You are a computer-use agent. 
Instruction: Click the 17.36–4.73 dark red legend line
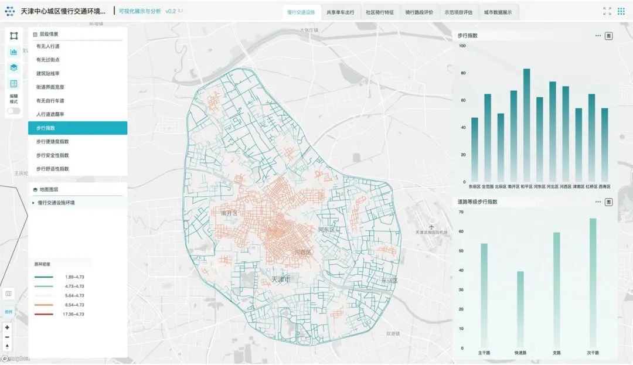point(43,314)
